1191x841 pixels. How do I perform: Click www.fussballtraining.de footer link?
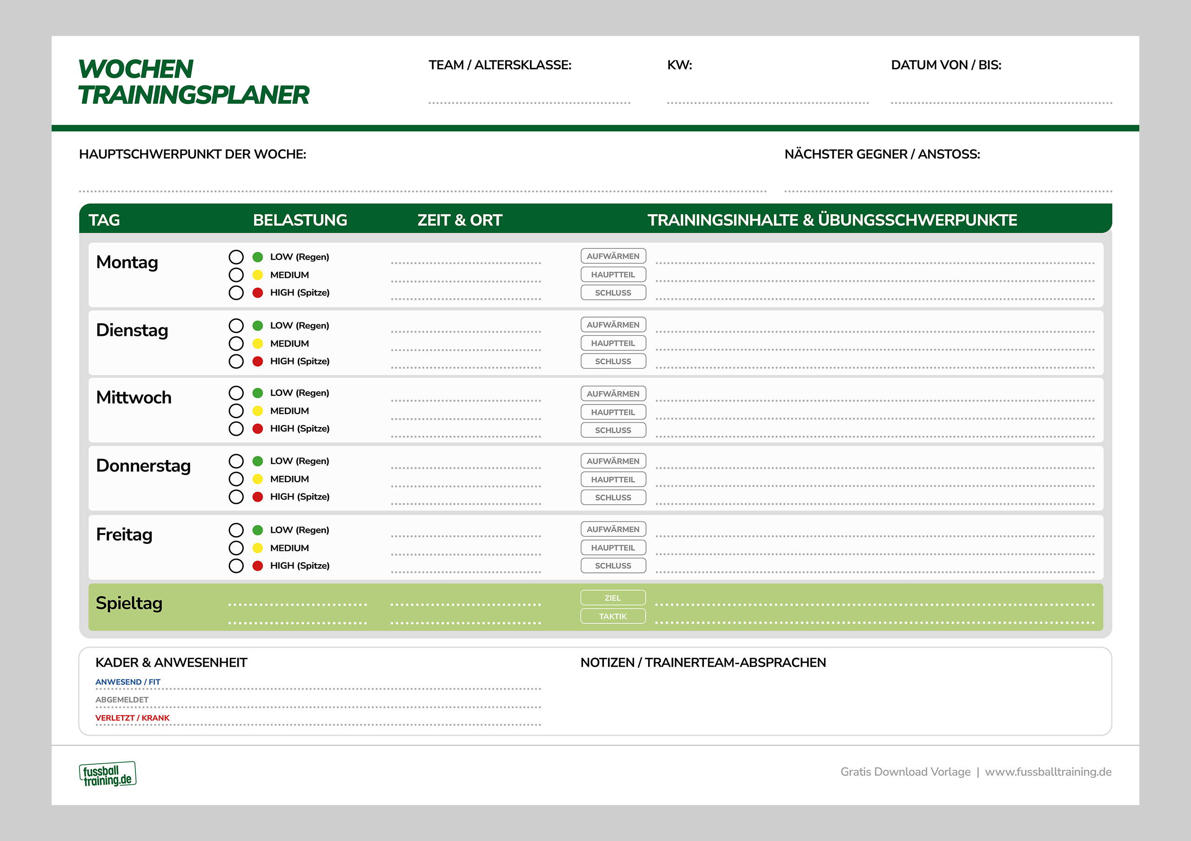[1048, 772]
